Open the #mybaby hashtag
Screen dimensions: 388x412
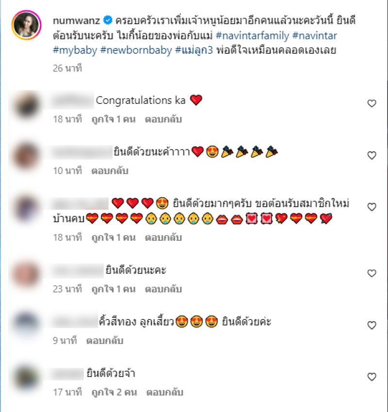tap(75, 50)
